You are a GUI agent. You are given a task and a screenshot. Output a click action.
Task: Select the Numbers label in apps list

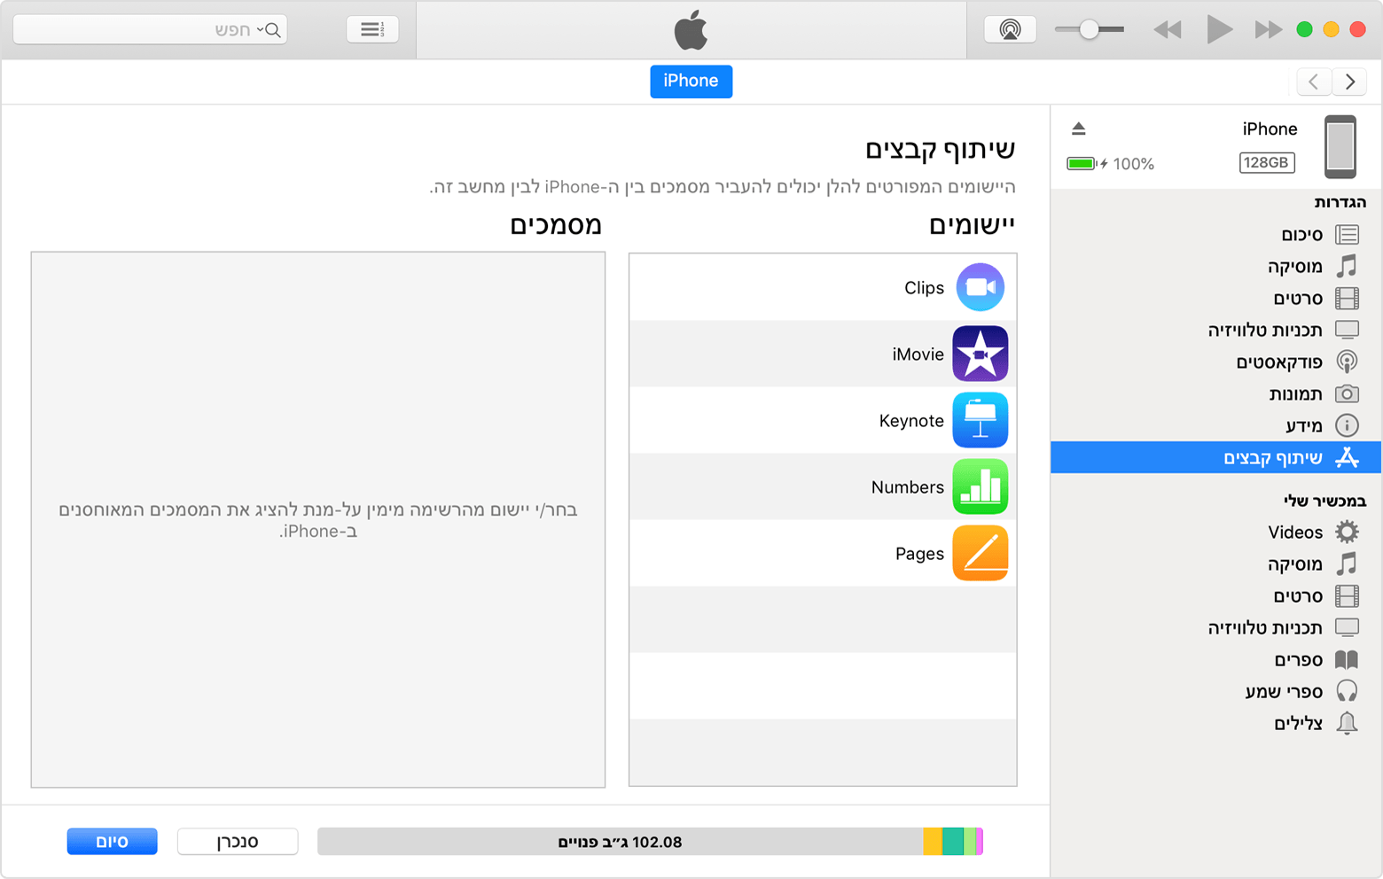[x=908, y=487]
